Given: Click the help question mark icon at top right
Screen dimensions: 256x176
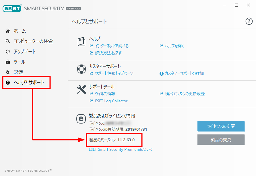Looking at the screenshot, I should point(249,21).
